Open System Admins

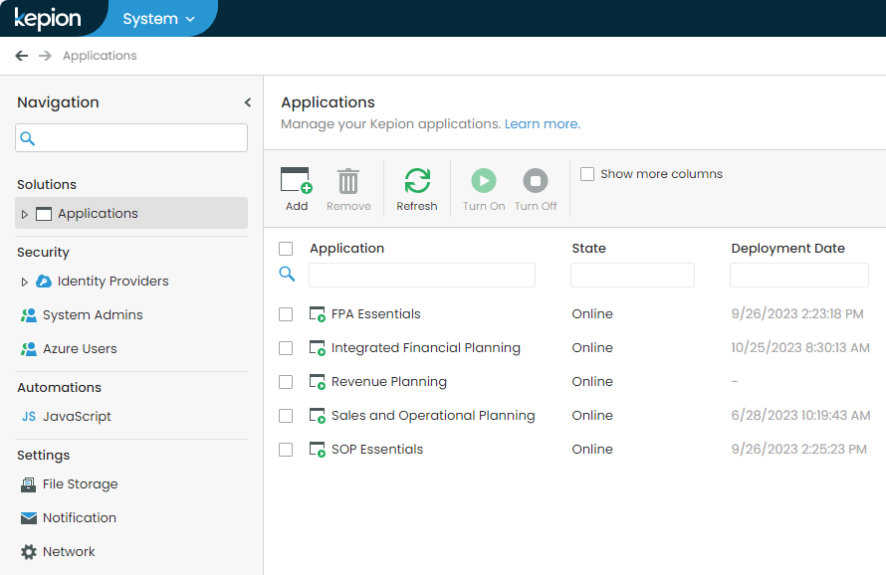click(x=93, y=314)
